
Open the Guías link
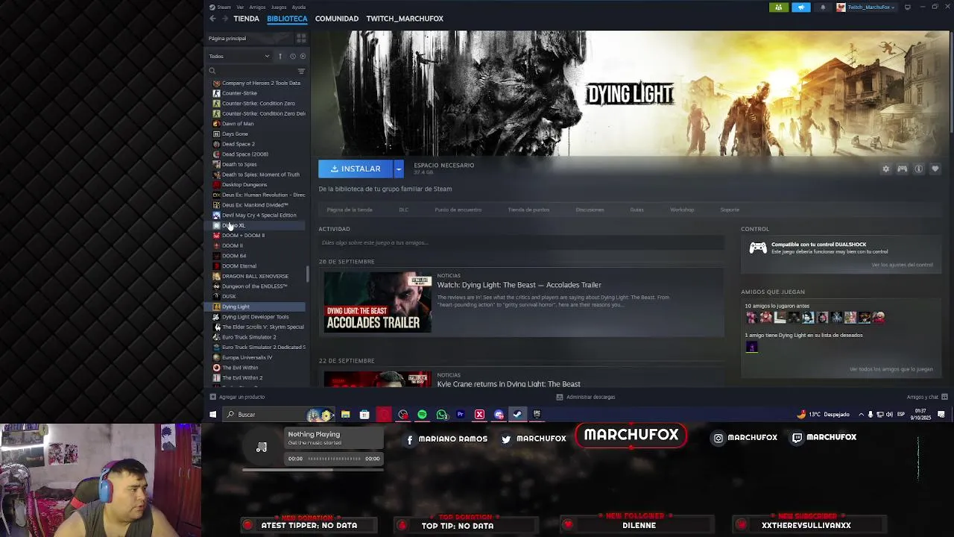point(636,210)
